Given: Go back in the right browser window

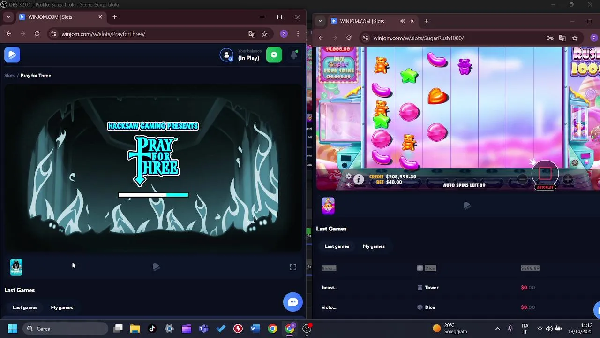Looking at the screenshot, I should (321, 38).
